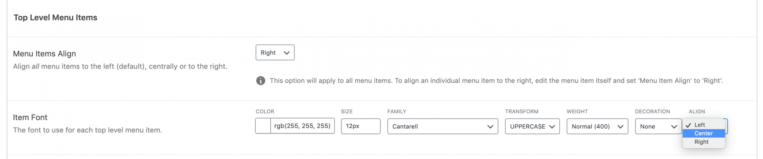The height and width of the screenshot is (159, 763).
Task: Click the Menu Items Align setting label
Action: tap(44, 53)
